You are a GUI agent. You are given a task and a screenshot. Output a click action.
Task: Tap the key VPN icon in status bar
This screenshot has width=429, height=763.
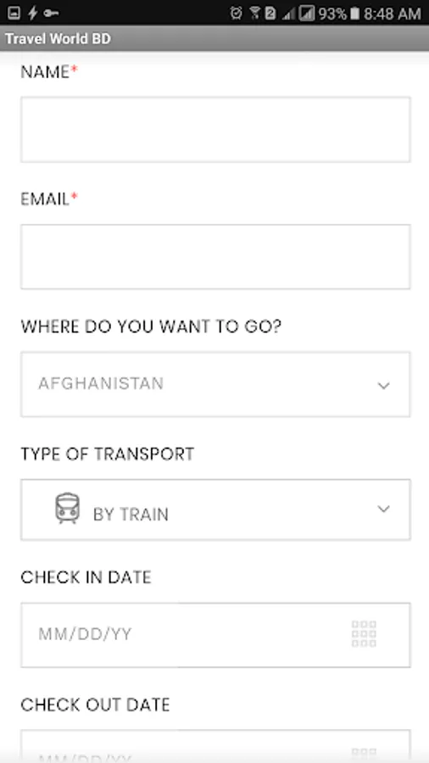[x=51, y=13]
